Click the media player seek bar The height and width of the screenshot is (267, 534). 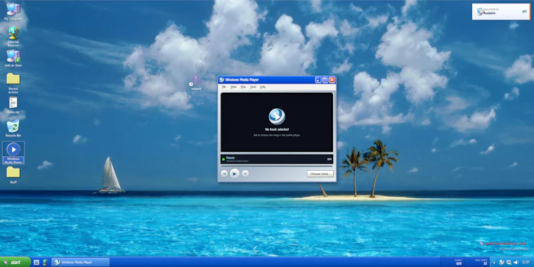tap(277, 167)
